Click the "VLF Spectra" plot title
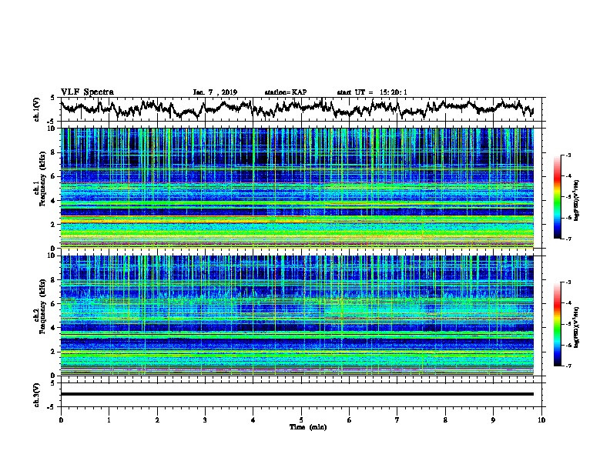This screenshot has width=610, height=471. tap(87, 92)
